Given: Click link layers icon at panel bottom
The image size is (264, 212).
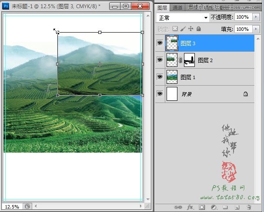Looking at the screenshot, I should 178,207.
